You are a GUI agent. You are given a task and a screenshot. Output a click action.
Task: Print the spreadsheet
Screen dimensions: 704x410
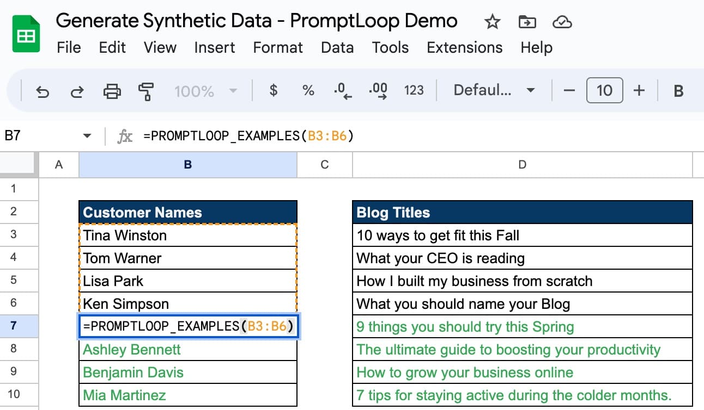tap(112, 91)
